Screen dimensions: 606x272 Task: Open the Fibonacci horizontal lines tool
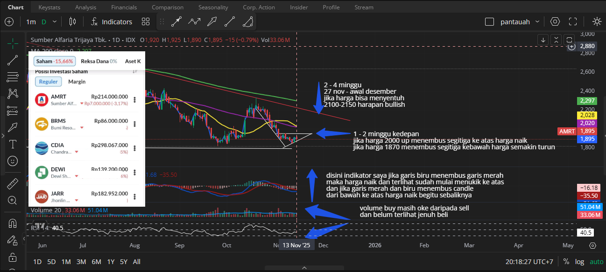point(13,77)
